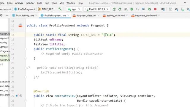Switch to the fragment_data.xml tab
Image resolution: width=190 pixels, height=107 pixels.
pos(86,15)
